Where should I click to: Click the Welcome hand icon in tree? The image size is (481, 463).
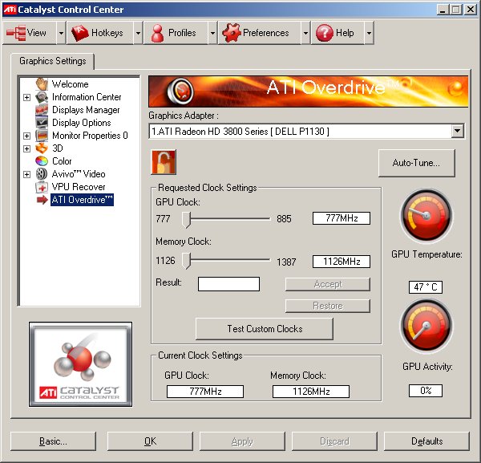[42, 83]
